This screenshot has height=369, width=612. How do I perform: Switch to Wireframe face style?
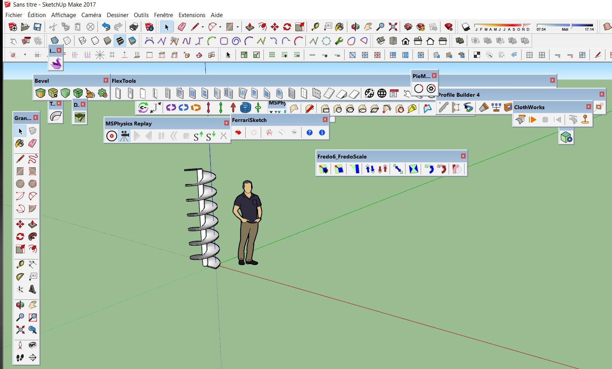tap(83, 41)
